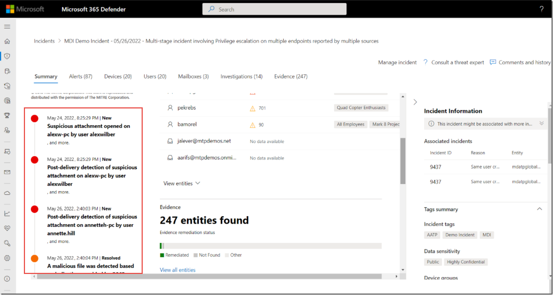Open Permissions key icon in sidebar
The width and height of the screenshot is (553, 295).
[x=7, y=243]
